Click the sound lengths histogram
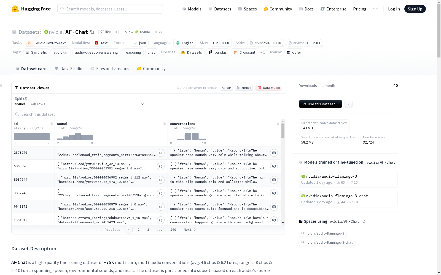The width and height of the screenshot is (441, 275). tap(75, 137)
